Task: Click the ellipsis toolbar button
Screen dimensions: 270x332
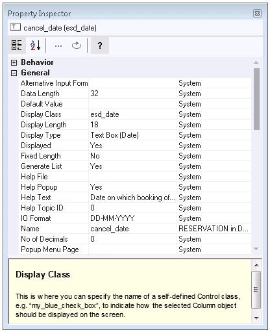Action: 58,45
